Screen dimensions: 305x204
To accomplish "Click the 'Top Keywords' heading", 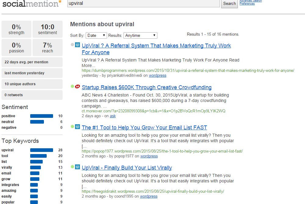I will coord(20,141).
